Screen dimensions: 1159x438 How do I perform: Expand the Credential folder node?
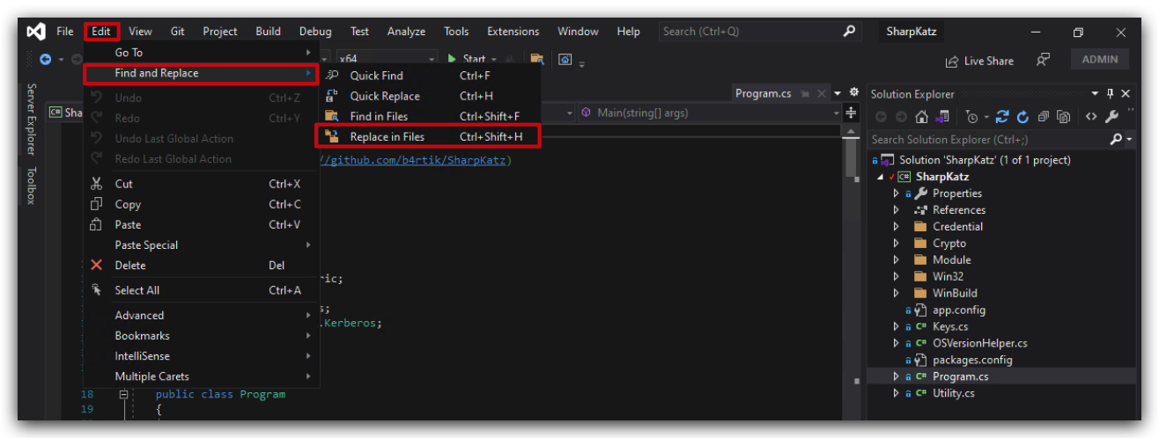coord(897,227)
